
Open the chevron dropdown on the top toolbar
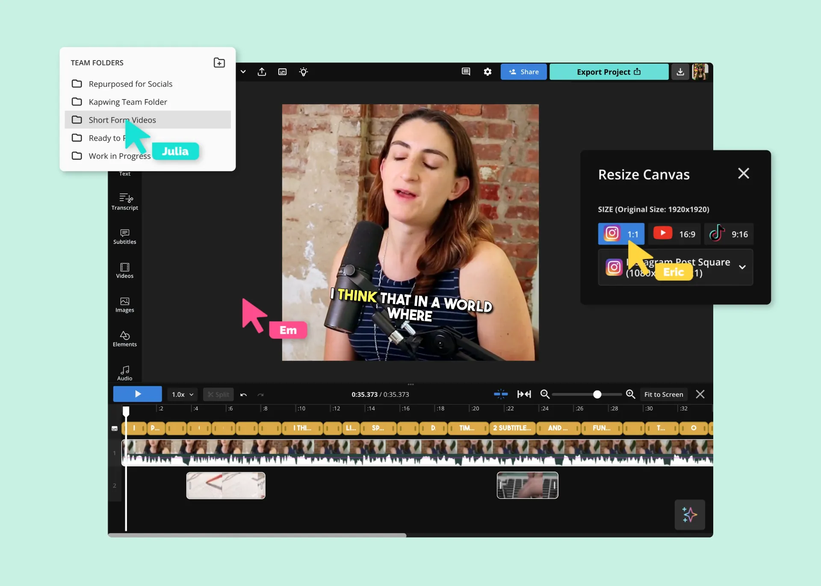point(242,72)
